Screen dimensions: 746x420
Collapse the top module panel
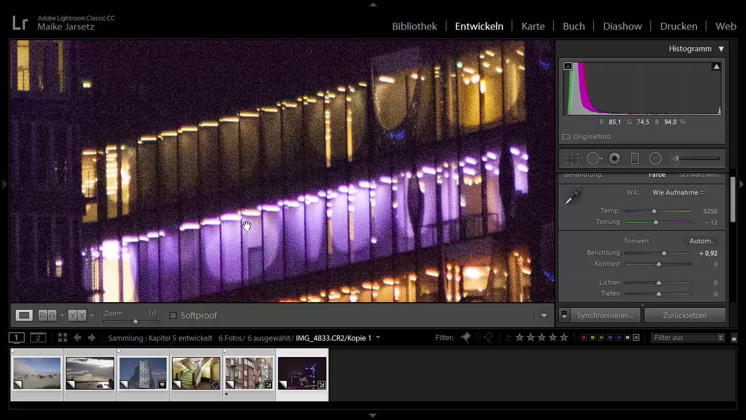[373, 4]
